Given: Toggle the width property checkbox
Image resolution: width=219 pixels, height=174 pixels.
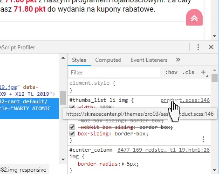Looking at the screenshot, I should 72,107.
